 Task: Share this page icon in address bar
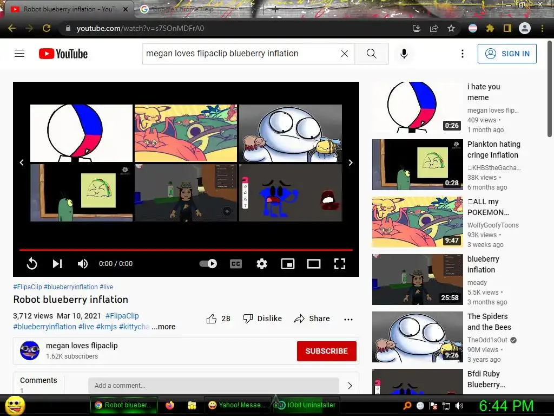(434, 28)
